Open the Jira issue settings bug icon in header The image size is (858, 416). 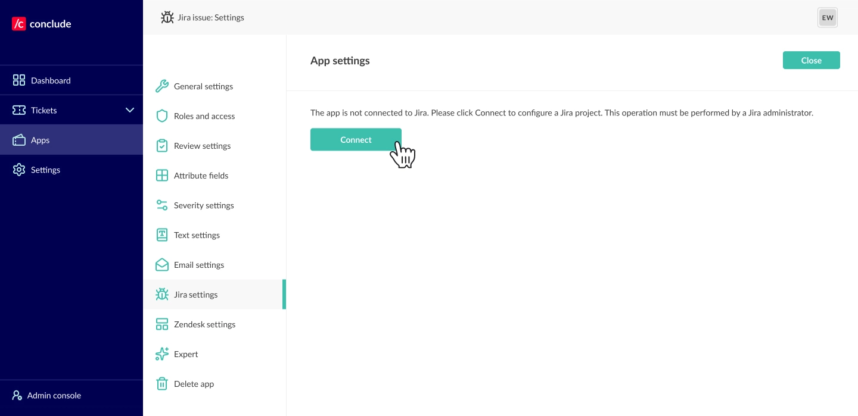[x=167, y=17]
